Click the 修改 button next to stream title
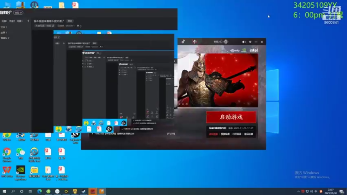The width and height of the screenshot is (347, 195). coord(70,21)
